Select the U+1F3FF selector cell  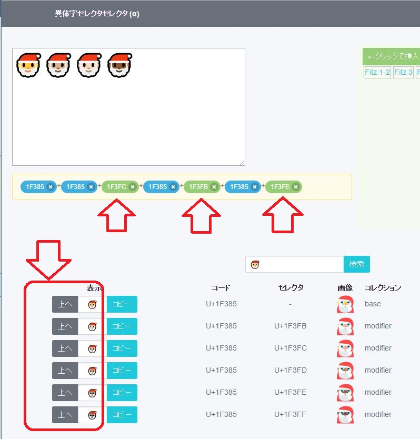click(290, 415)
